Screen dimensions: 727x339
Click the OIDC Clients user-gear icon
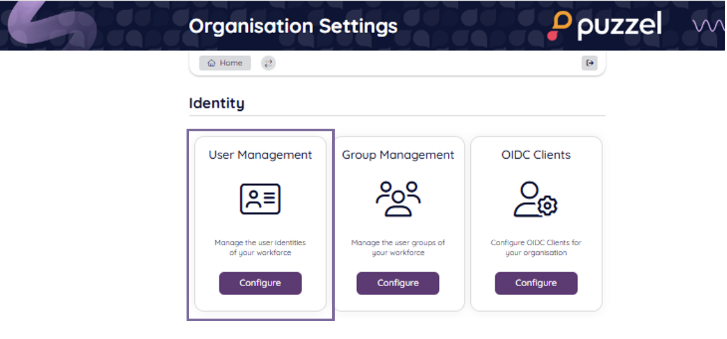pyautogui.click(x=535, y=199)
